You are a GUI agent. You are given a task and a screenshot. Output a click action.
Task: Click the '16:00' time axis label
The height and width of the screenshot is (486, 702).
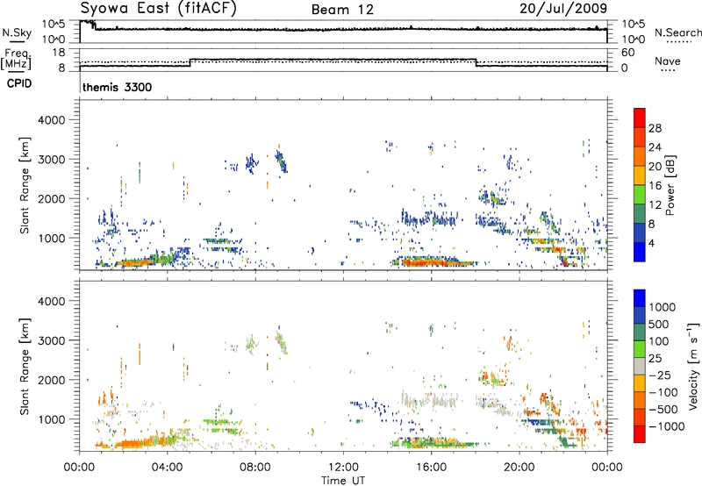tap(431, 468)
